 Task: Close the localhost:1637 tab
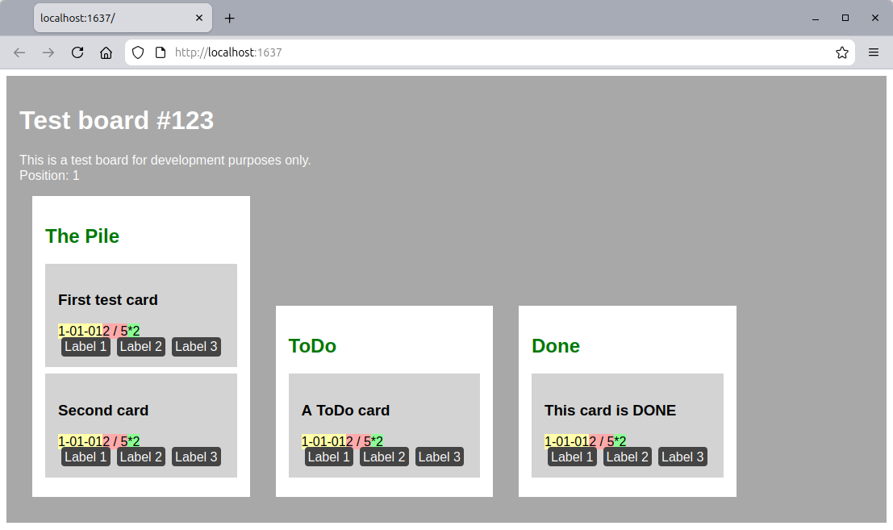(x=199, y=18)
